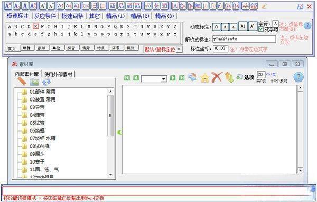Click the restore window icon beside the red X

pyautogui.click(x=300, y=6)
